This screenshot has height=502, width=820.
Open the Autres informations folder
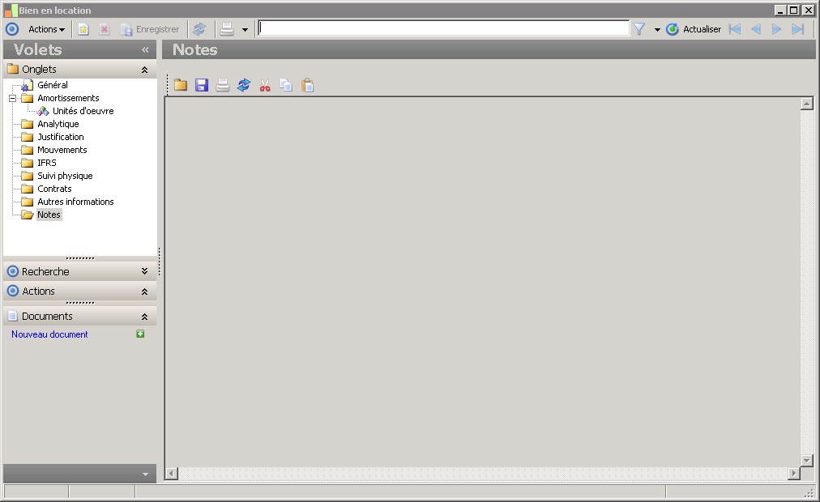(x=75, y=202)
